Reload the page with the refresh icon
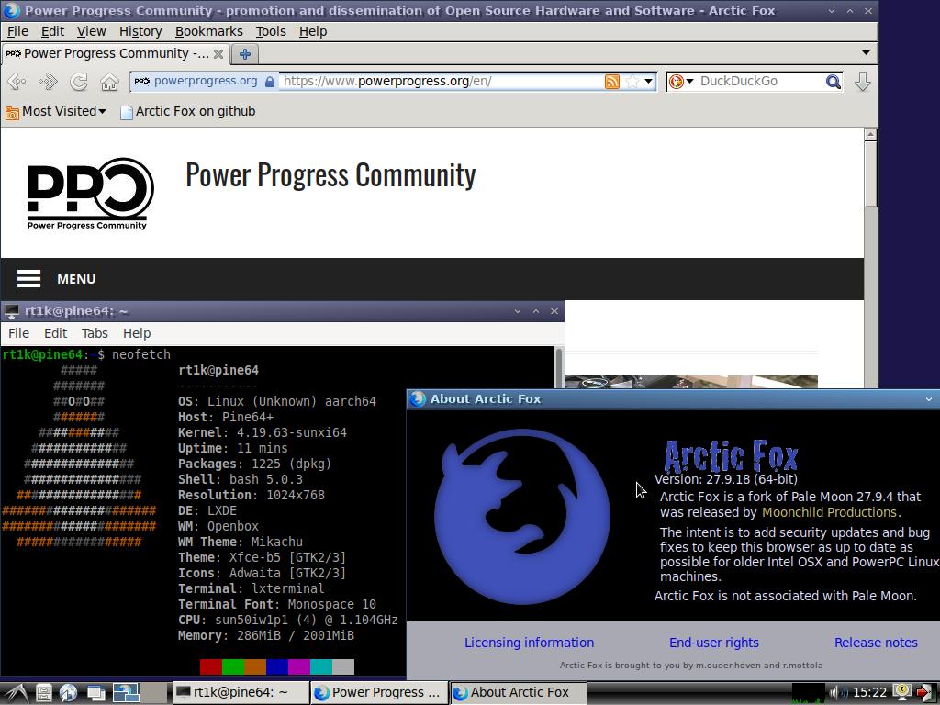 tap(79, 81)
